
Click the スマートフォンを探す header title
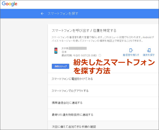click(x=63, y=14)
